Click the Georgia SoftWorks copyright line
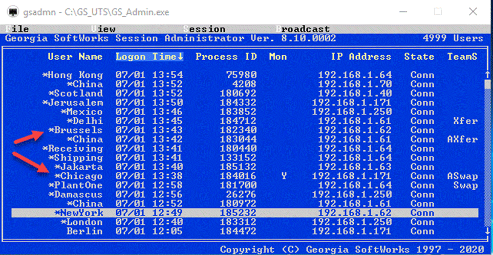This screenshot has width=493, height=255. coord(352,249)
